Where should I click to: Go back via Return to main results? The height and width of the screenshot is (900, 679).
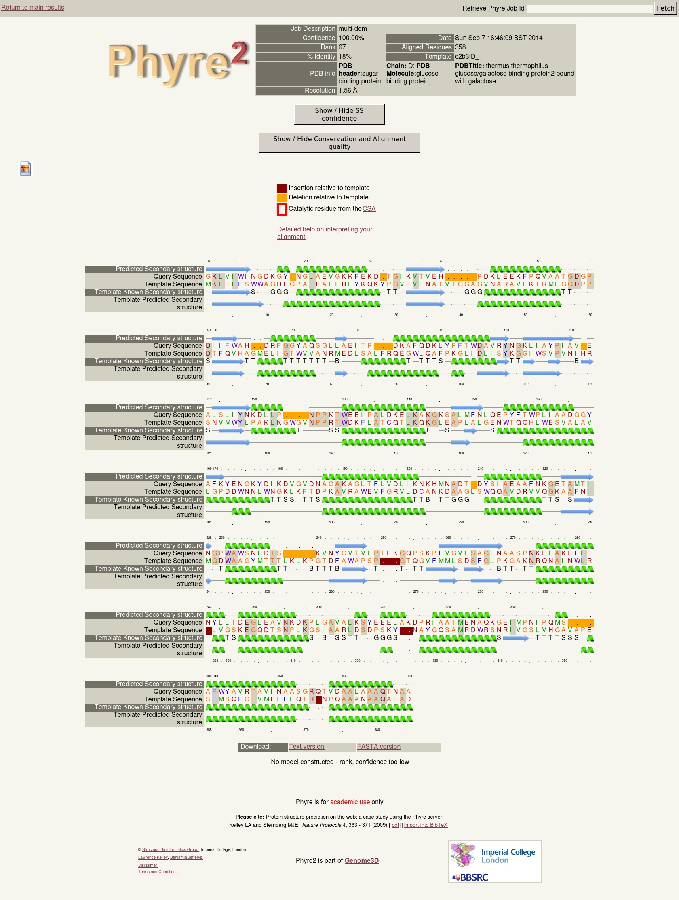[x=32, y=7]
